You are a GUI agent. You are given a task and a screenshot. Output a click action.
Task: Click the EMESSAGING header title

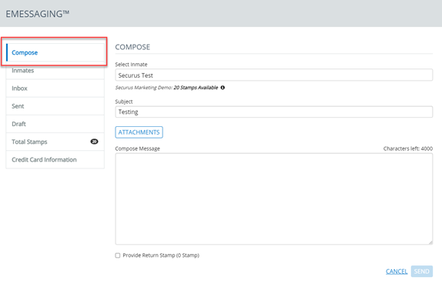click(38, 14)
